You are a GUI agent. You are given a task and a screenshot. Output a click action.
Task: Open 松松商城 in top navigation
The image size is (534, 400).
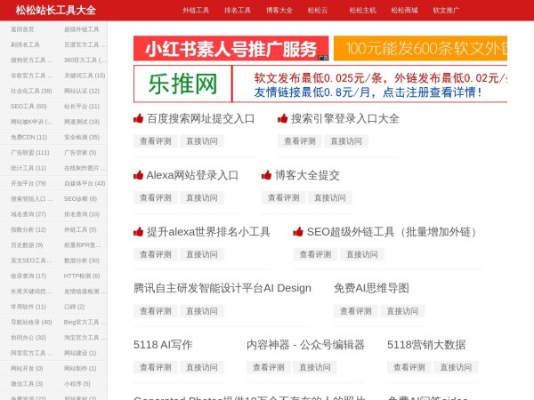pos(405,10)
